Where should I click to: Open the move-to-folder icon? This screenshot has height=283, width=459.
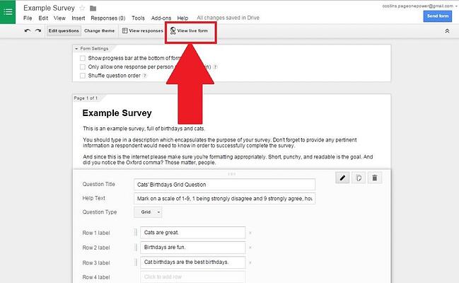pos(93,8)
